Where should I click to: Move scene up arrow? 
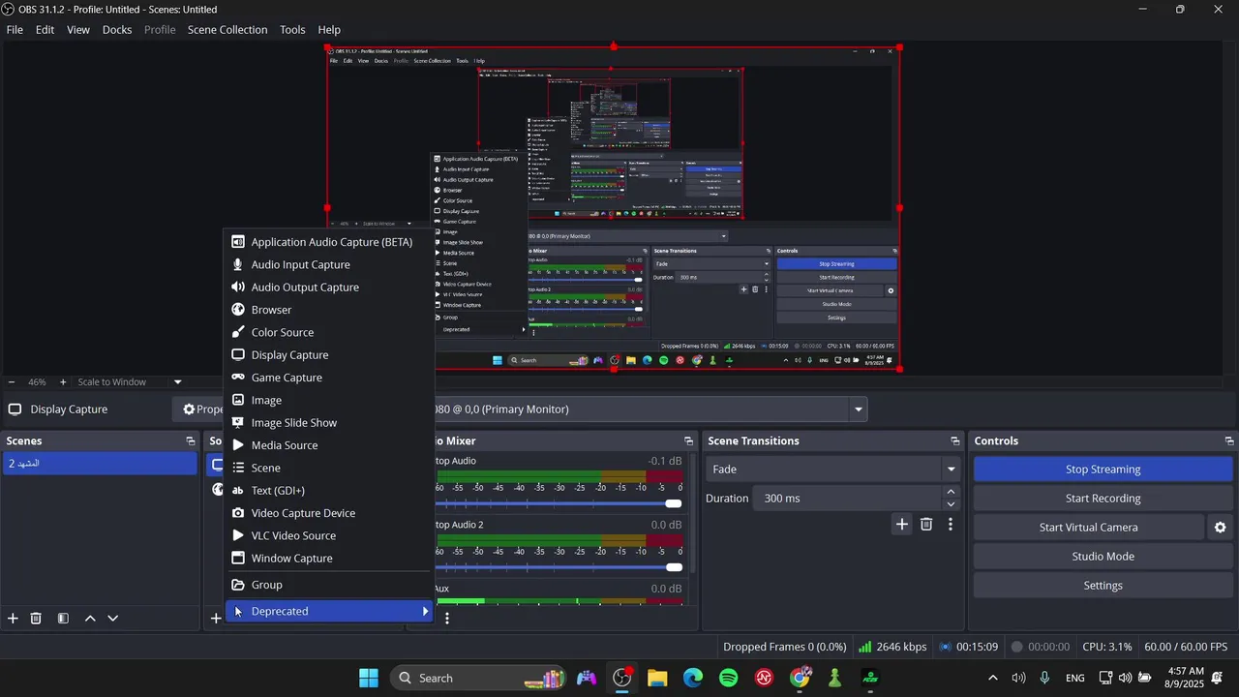90,619
